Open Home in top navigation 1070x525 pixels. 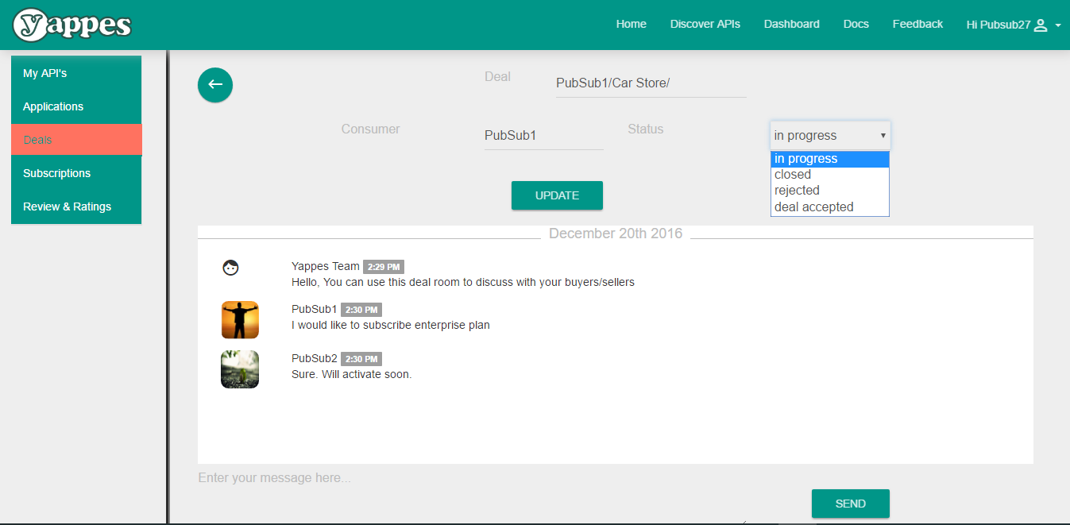(631, 24)
